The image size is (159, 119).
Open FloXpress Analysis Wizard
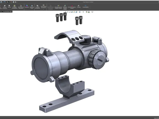coord(65,7)
